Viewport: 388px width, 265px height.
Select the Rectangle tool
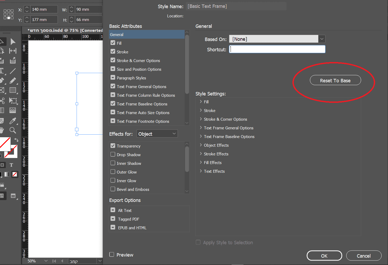[x=13, y=90]
